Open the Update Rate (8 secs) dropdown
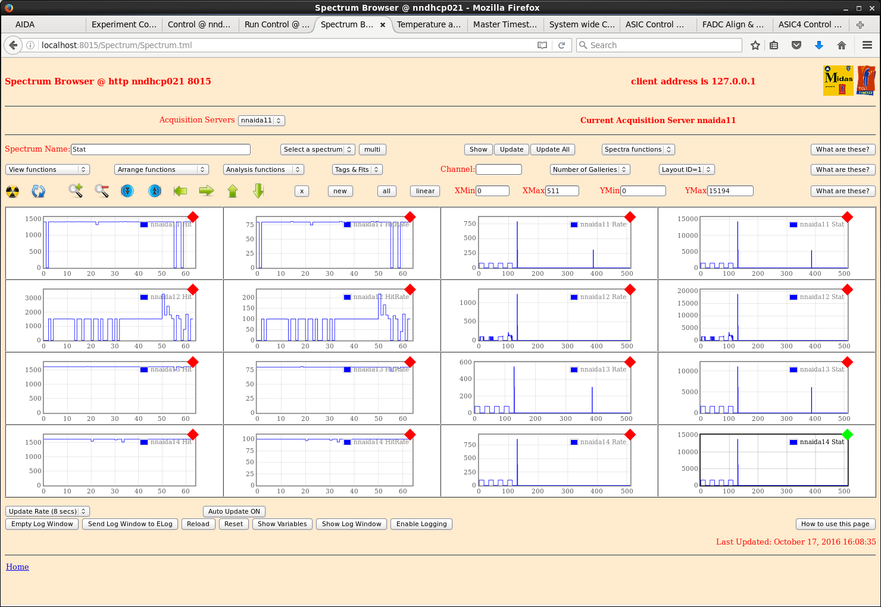 tap(48, 511)
